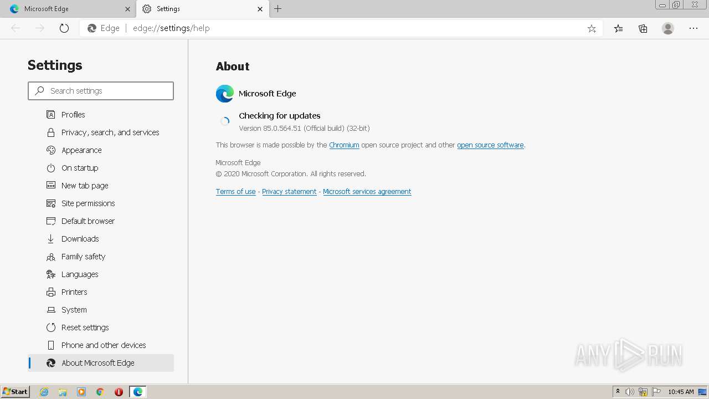Click the System laptop icon
This screenshot has height=399, width=709.
[x=51, y=310]
